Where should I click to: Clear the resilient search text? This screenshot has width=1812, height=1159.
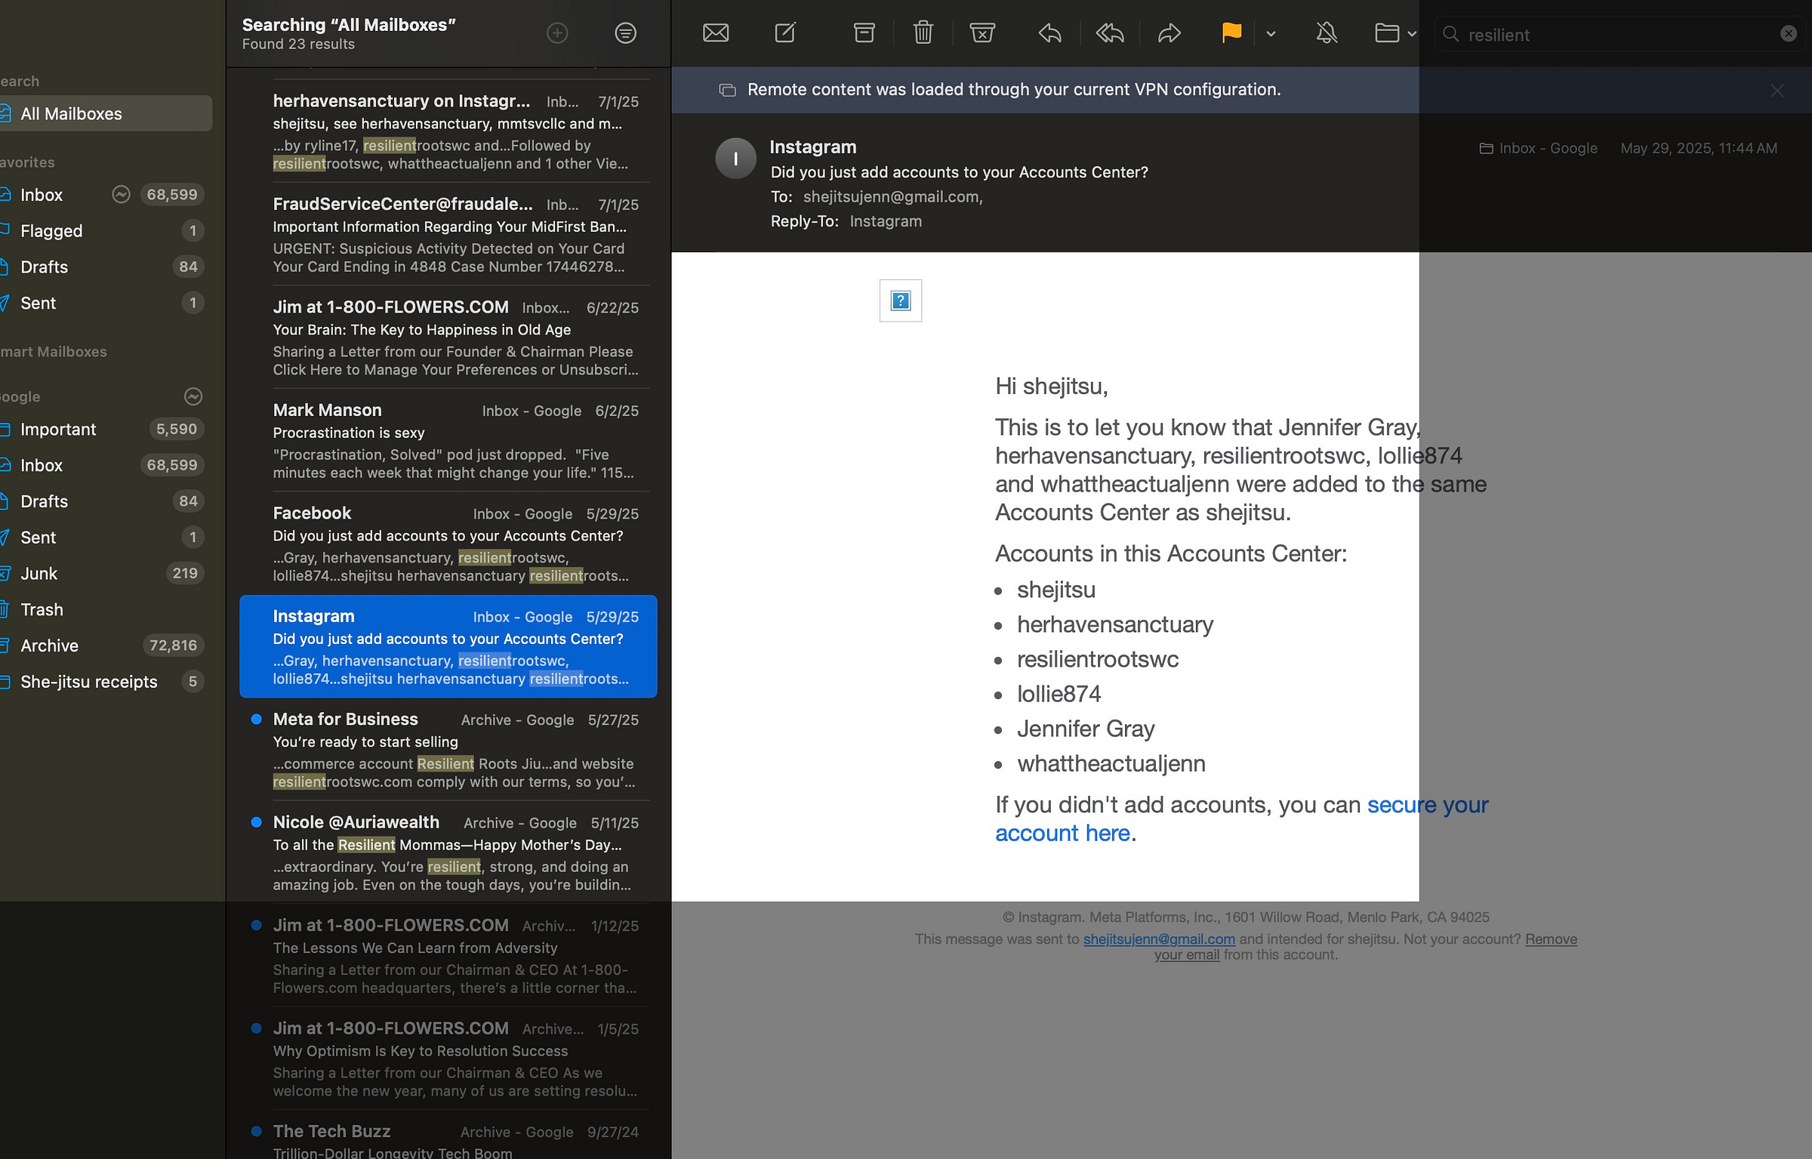click(1788, 34)
